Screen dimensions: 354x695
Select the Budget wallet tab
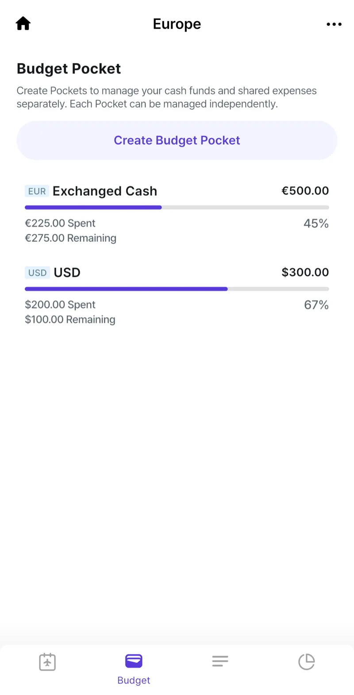tap(134, 668)
